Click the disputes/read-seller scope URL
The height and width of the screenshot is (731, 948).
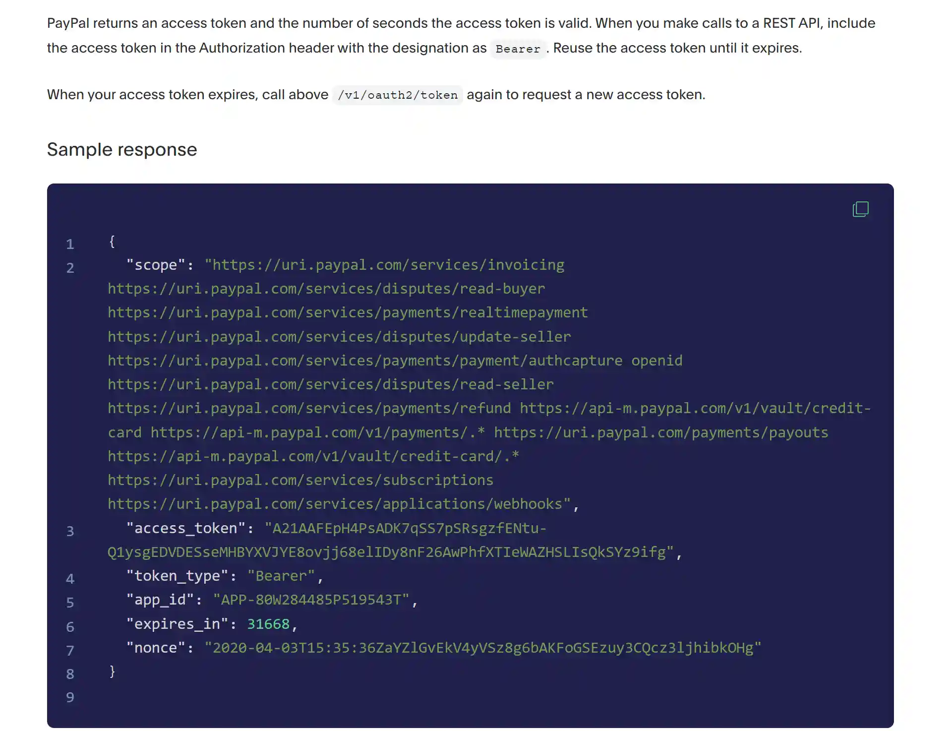pyautogui.click(x=331, y=384)
